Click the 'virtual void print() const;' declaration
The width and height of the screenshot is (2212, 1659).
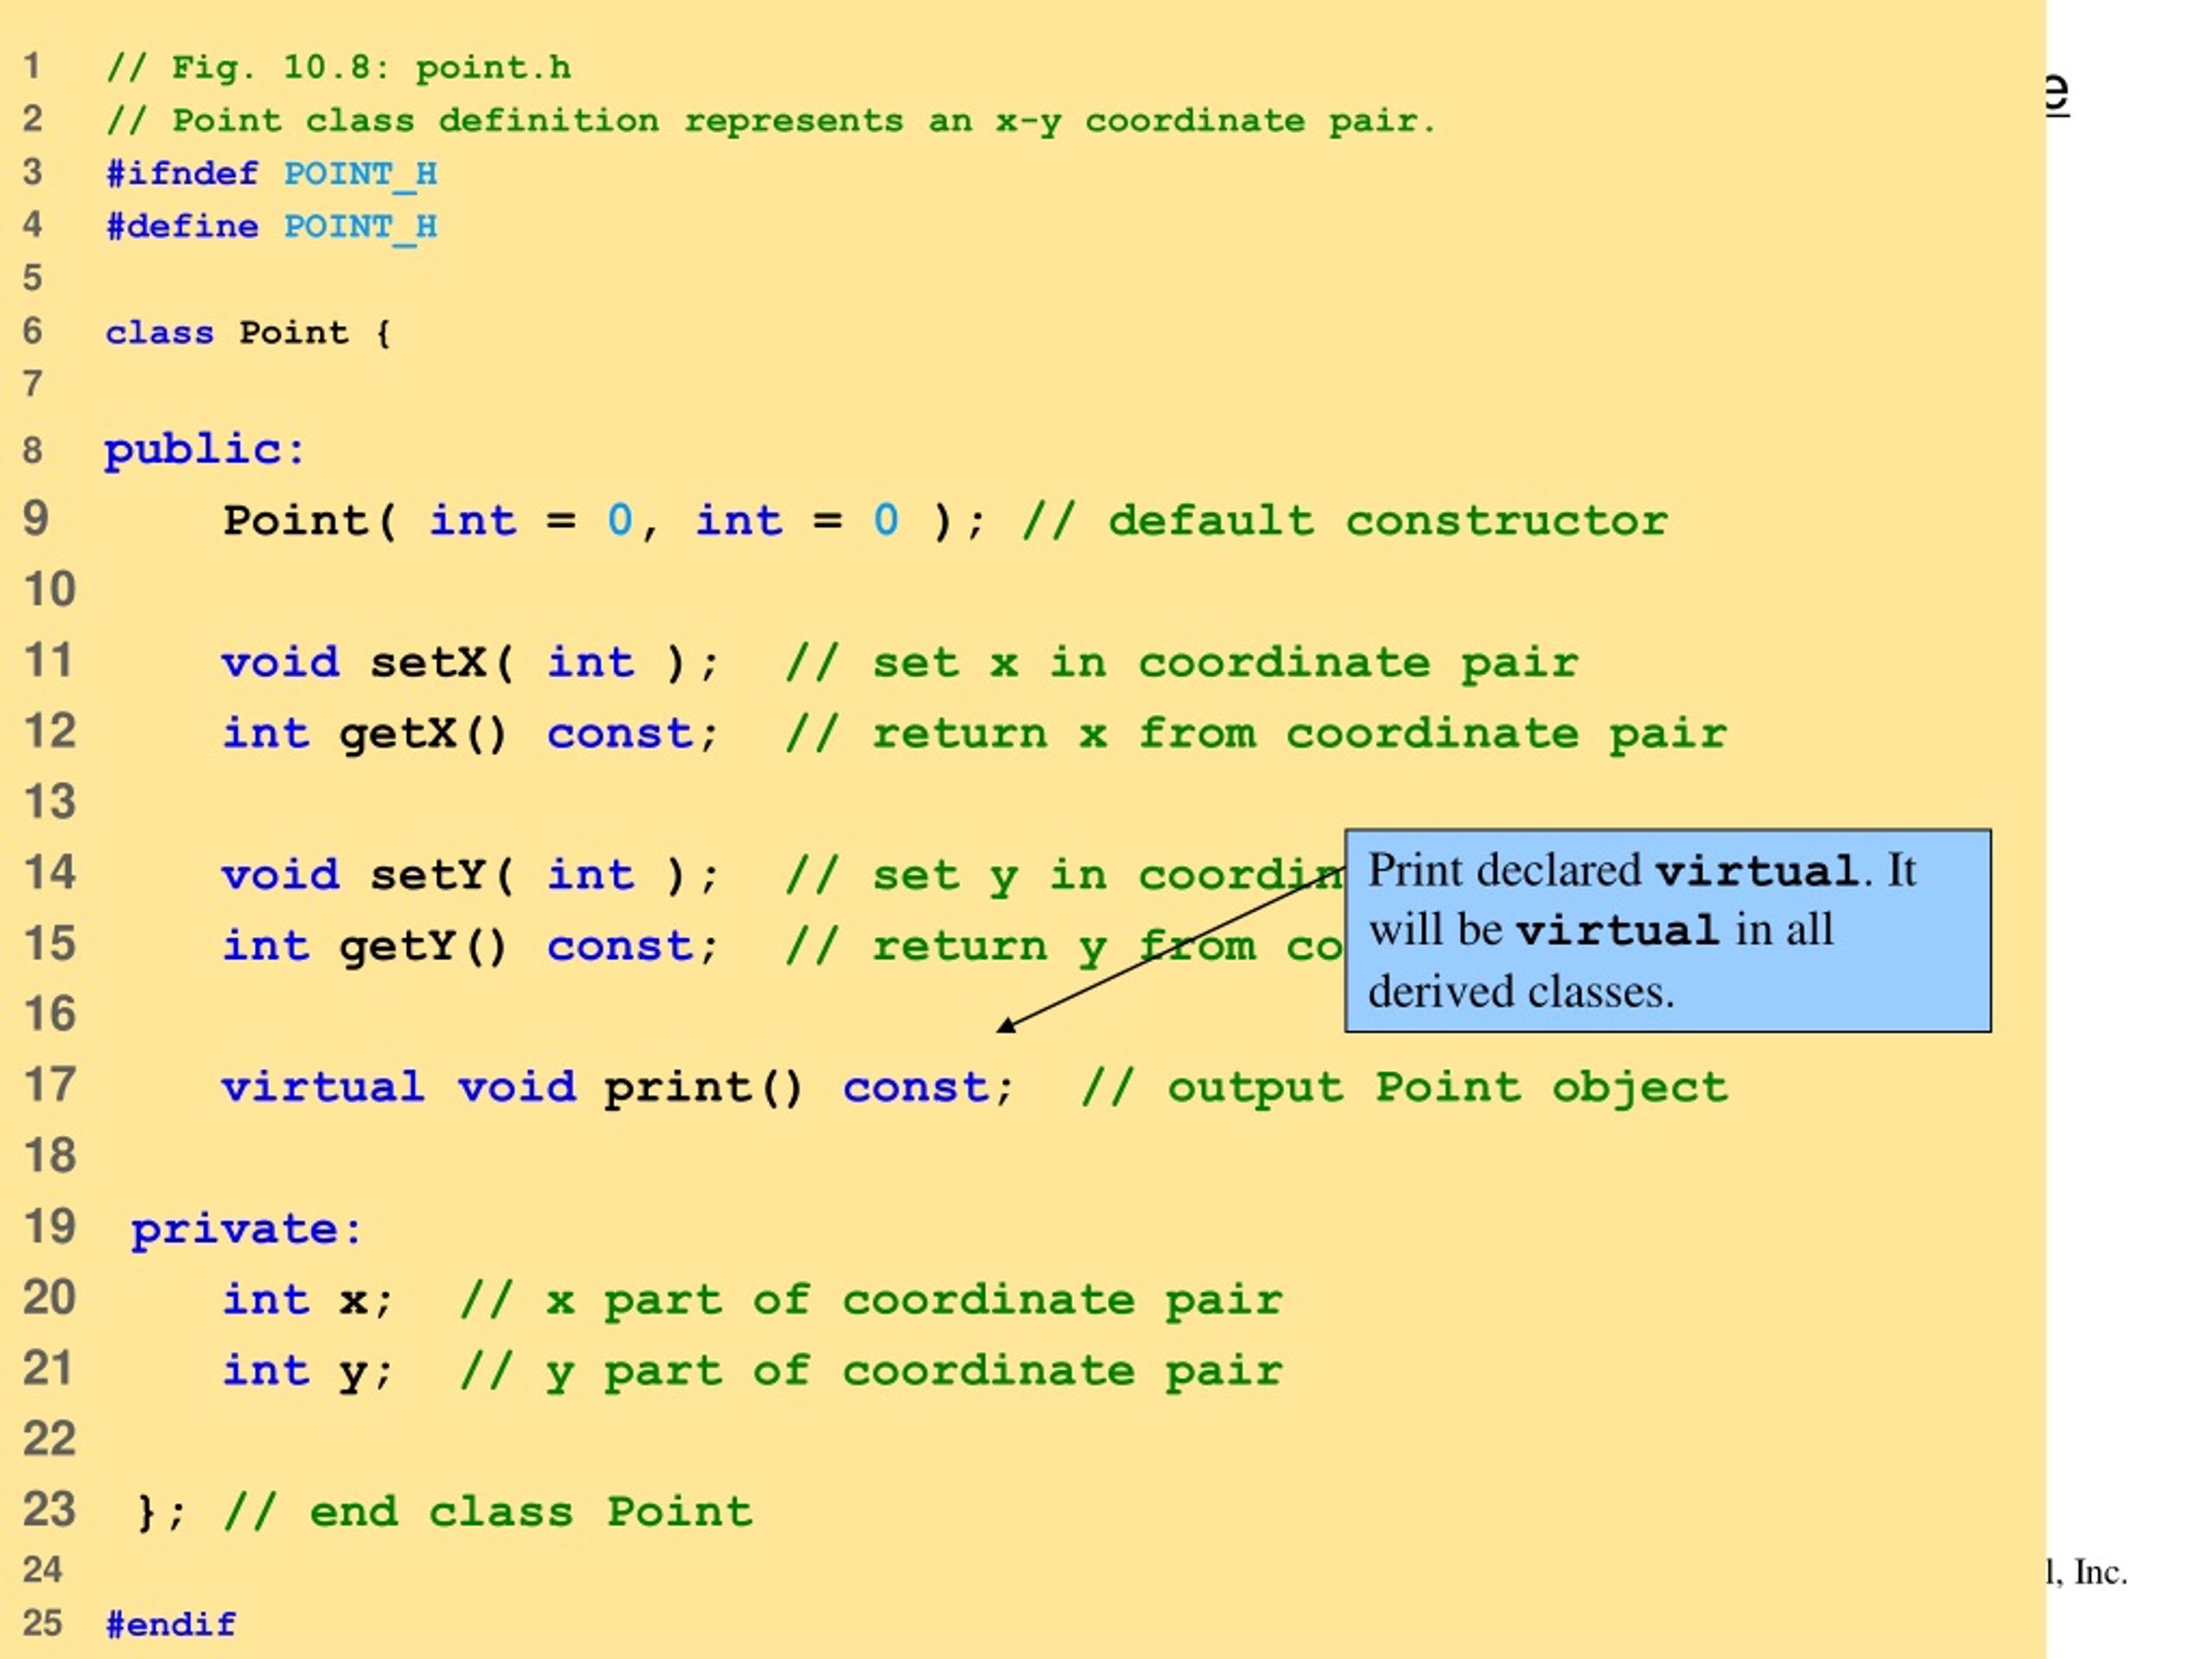[x=618, y=1088]
